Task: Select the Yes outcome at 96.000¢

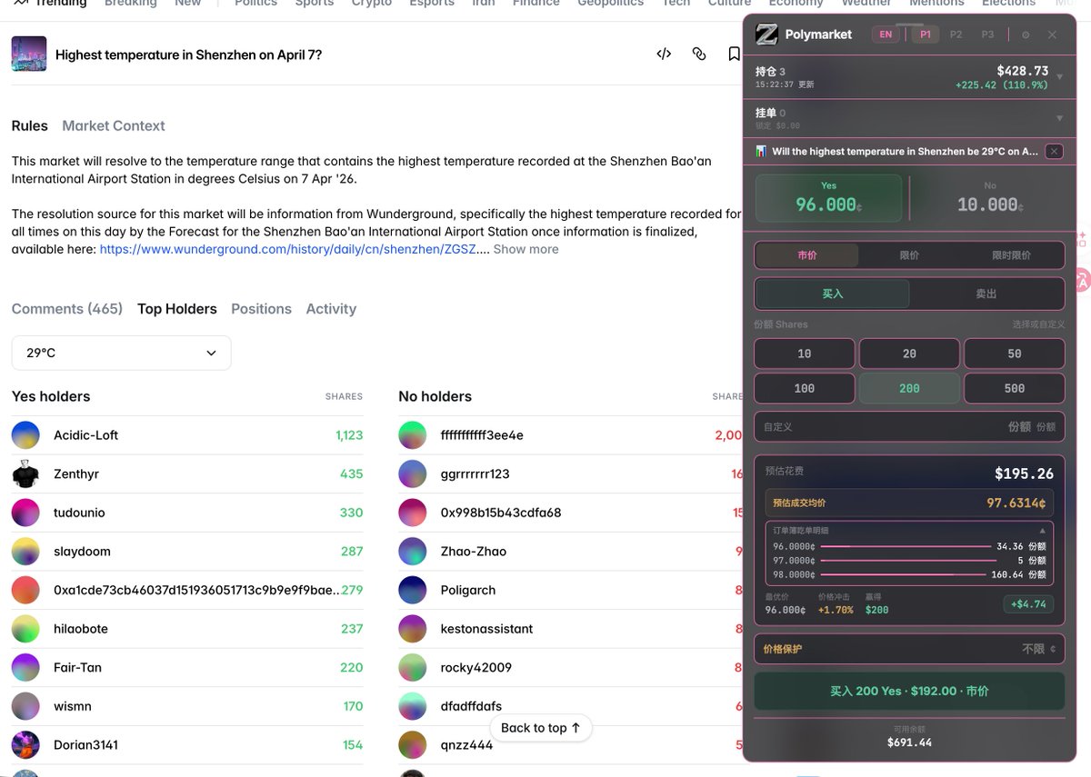Action: pos(828,198)
